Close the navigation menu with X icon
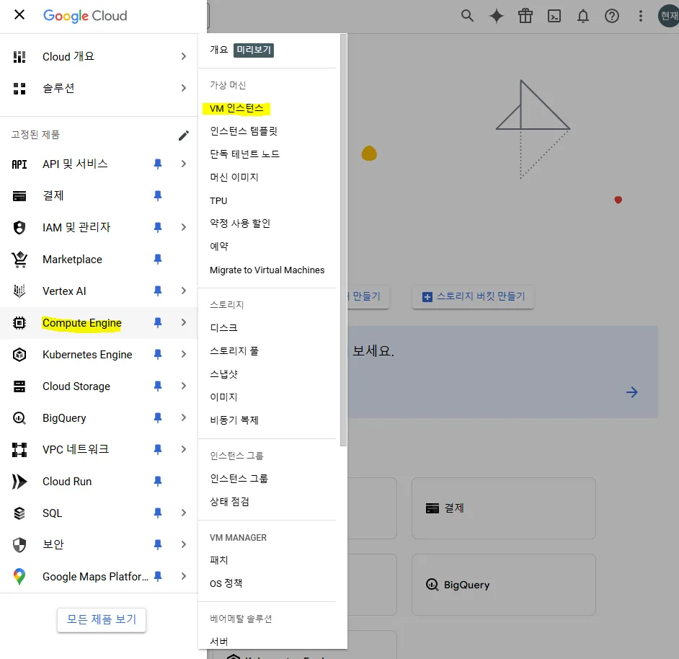Image resolution: width=679 pixels, height=659 pixels. (19, 15)
